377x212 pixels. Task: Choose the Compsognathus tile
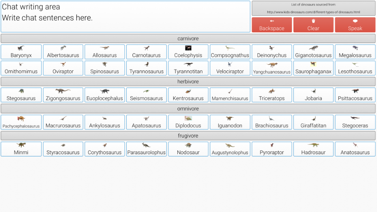[230, 52]
